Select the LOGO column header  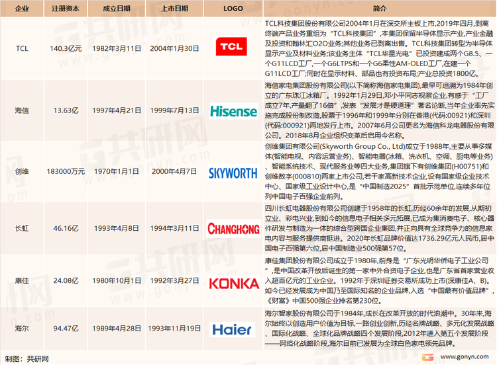pos(233,9)
